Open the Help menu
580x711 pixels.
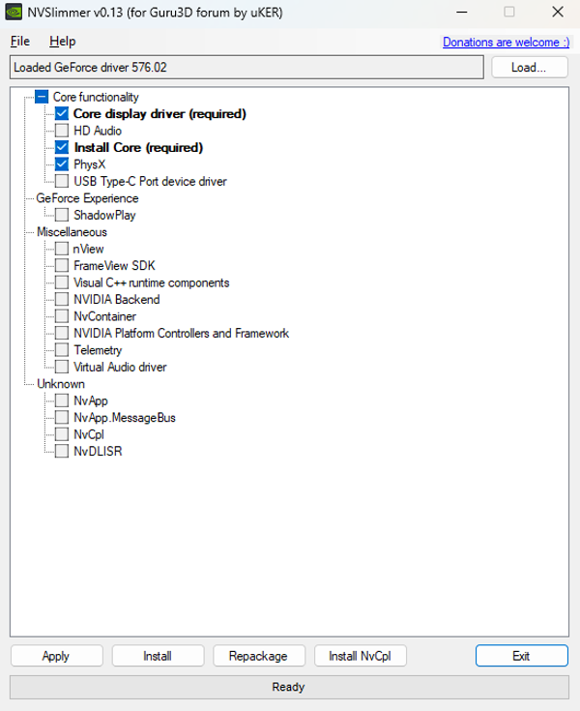(63, 42)
